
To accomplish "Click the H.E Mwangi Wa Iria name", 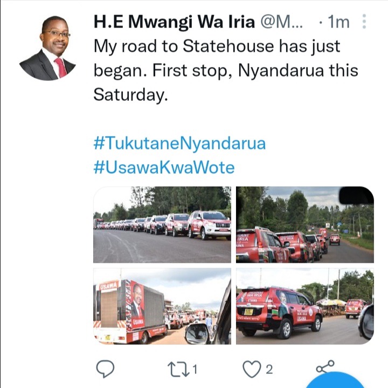I will 174,22.
